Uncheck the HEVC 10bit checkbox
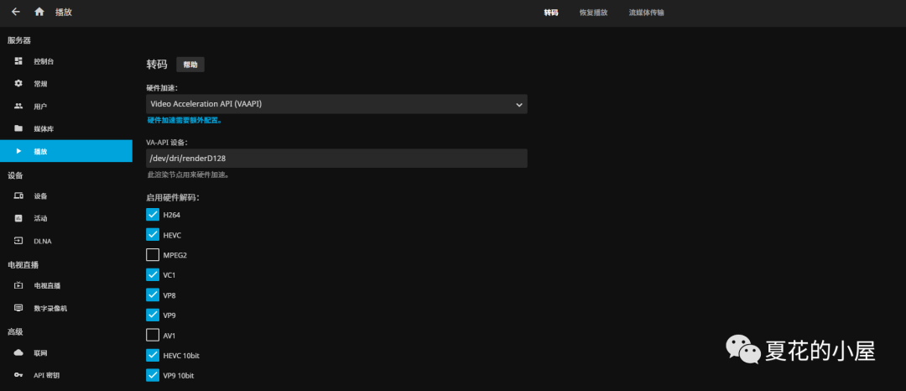The height and width of the screenshot is (391, 906). (153, 355)
